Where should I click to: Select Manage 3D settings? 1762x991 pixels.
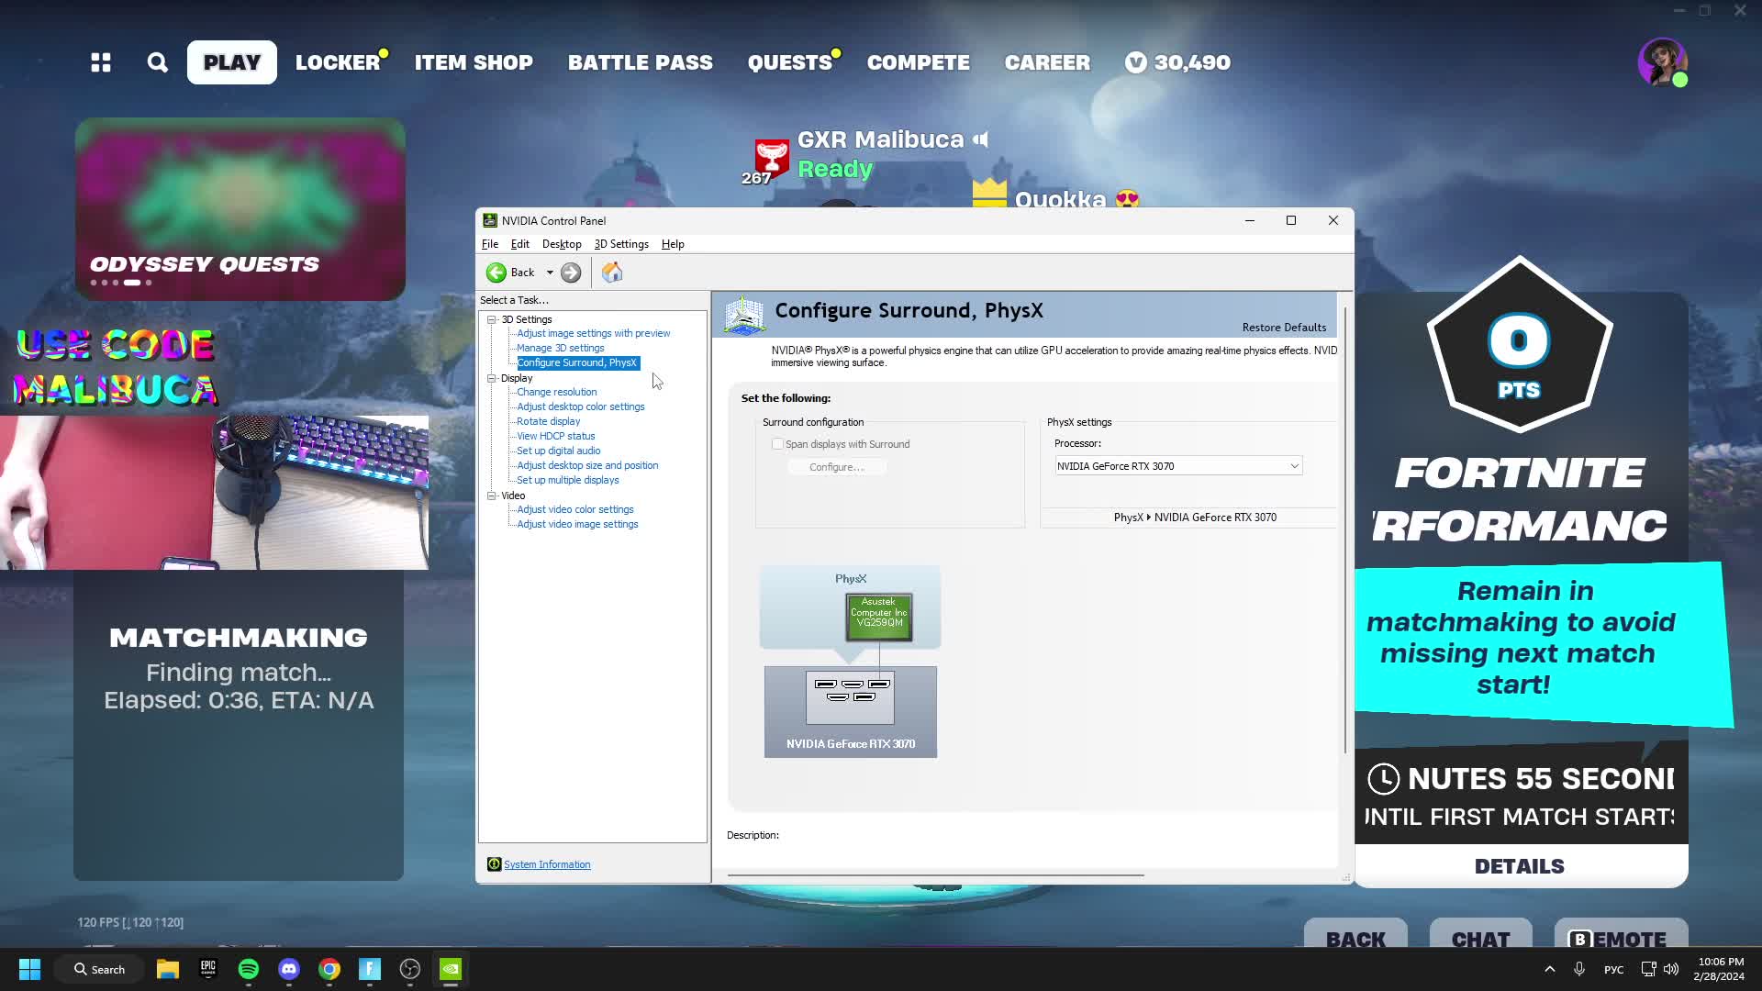pos(560,348)
